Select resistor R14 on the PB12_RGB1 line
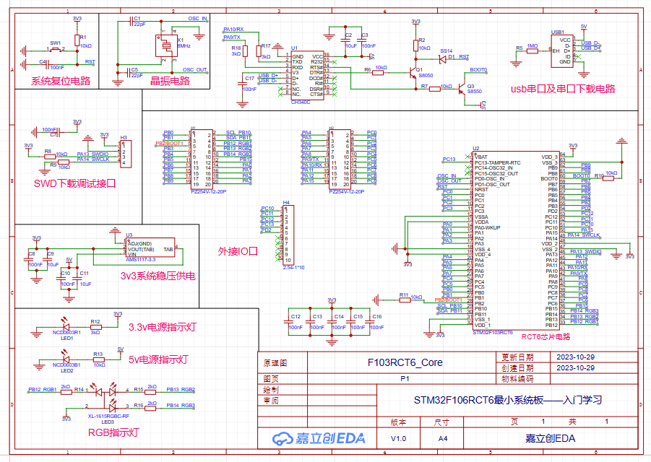651x462 pixels. coord(66,391)
